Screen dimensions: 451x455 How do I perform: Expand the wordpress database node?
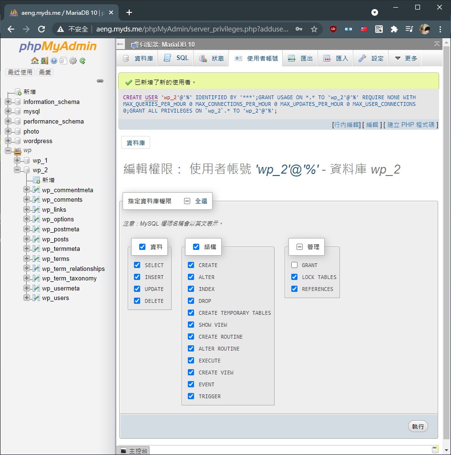8,141
